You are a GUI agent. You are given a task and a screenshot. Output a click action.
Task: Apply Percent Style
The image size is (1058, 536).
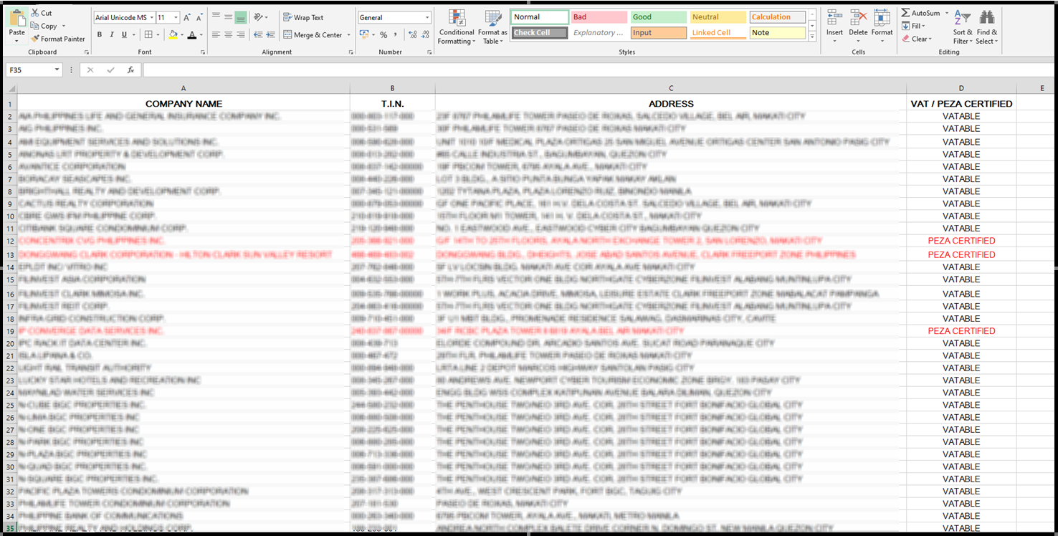[x=383, y=34]
